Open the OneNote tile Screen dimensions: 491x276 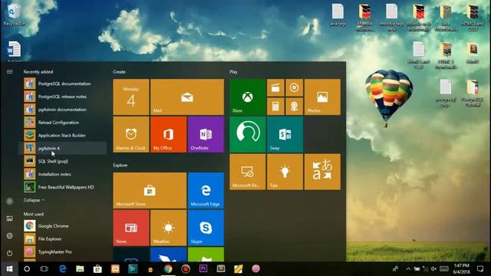[206, 134]
